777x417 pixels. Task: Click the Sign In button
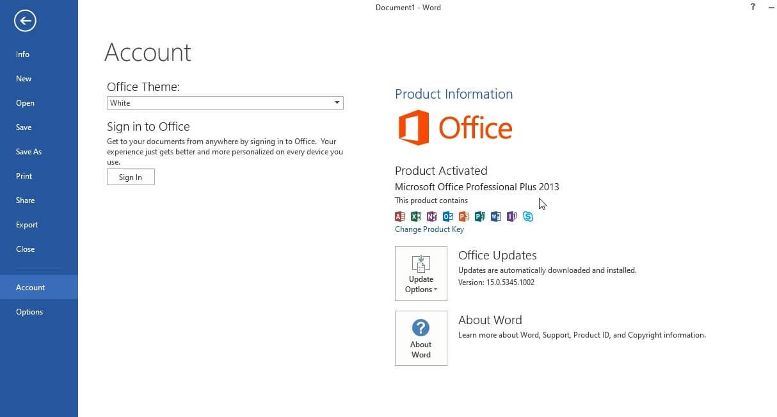(131, 177)
